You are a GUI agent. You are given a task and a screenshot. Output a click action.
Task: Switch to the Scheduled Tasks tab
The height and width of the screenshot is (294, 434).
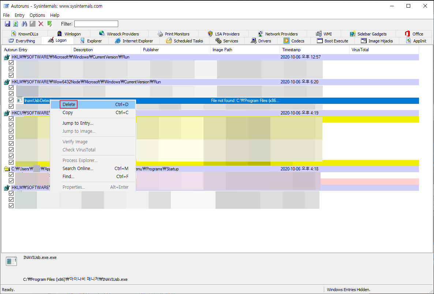184,41
